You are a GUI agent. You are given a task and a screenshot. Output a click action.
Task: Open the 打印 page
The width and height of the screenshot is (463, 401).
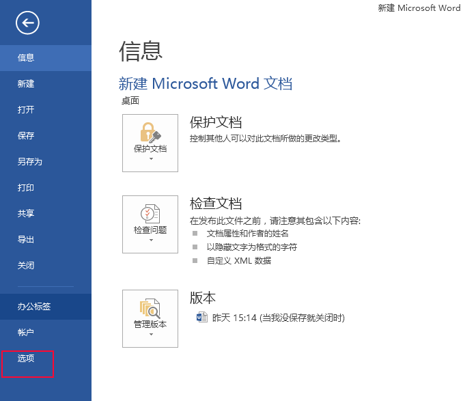pos(46,188)
